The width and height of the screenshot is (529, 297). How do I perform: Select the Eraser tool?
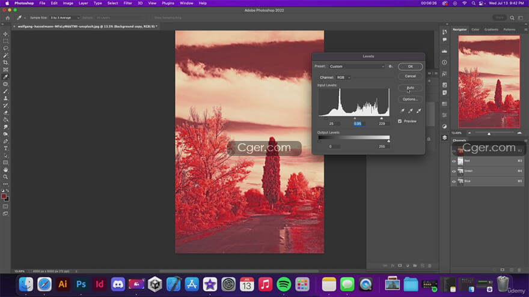pyautogui.click(x=5, y=112)
